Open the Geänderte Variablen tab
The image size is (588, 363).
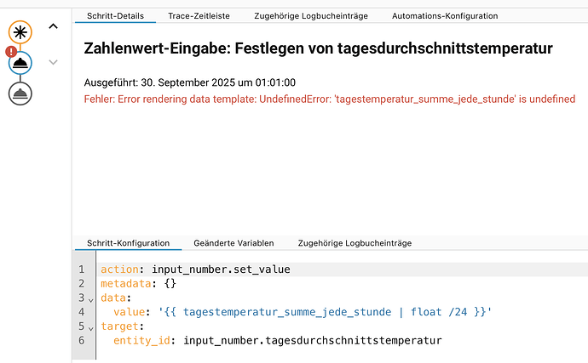pyautogui.click(x=233, y=243)
